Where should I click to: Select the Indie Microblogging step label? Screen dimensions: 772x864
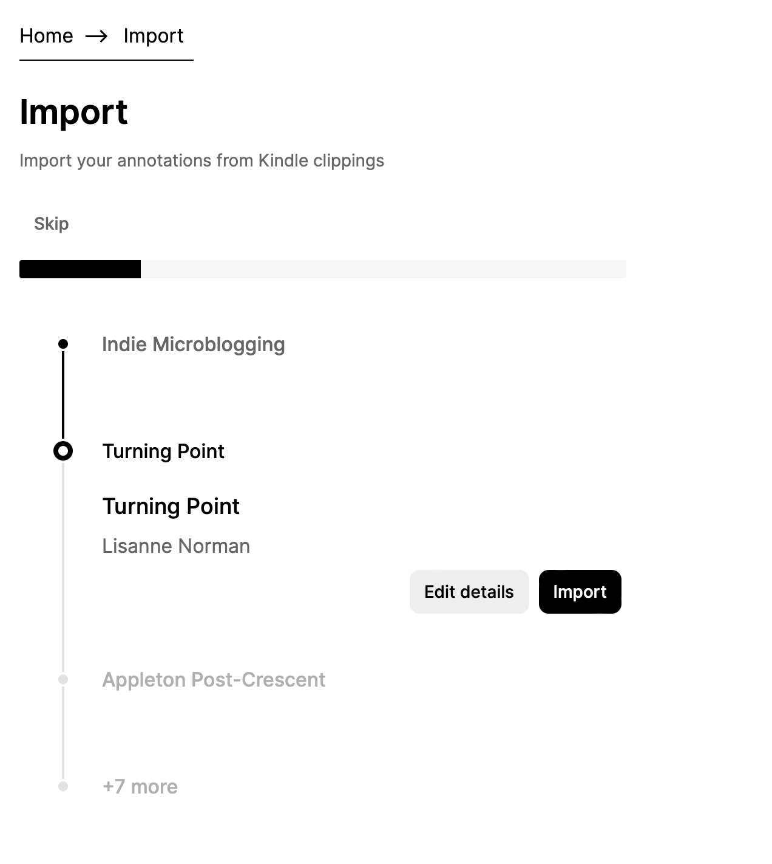tap(193, 345)
